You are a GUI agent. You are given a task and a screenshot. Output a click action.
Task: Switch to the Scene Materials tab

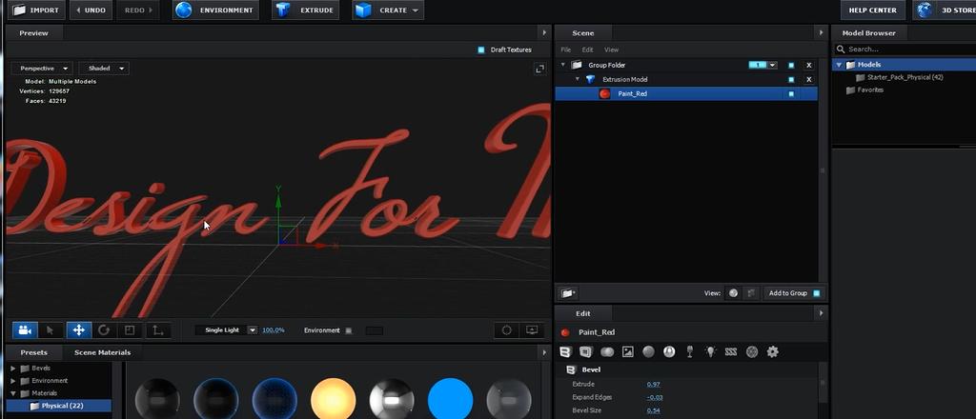click(102, 352)
